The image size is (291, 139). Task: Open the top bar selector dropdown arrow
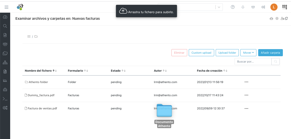(x=219, y=7)
